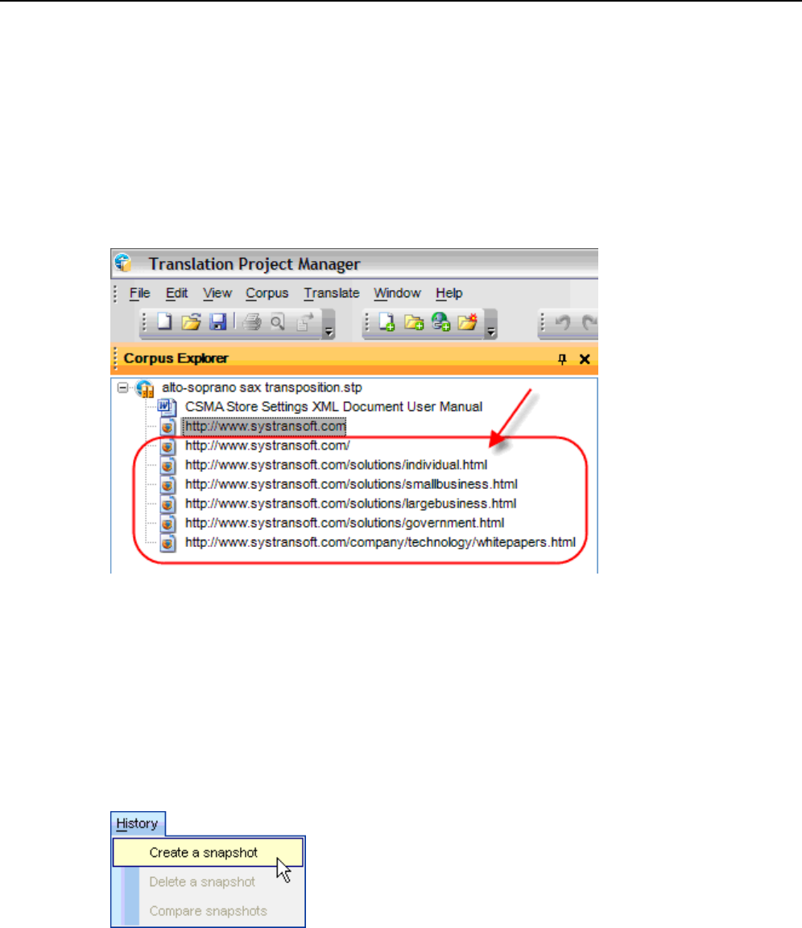Click the web icon beside smallbusiness.html

click(x=168, y=485)
